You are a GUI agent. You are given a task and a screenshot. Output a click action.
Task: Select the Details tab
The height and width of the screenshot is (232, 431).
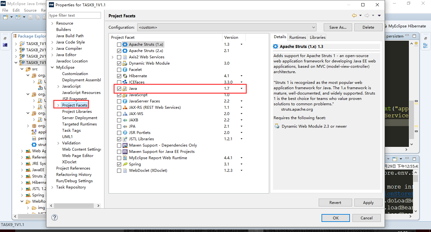[x=280, y=37]
